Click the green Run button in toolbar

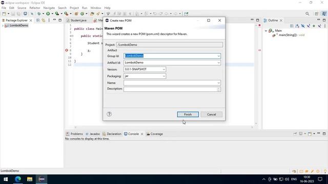(x=48, y=14)
